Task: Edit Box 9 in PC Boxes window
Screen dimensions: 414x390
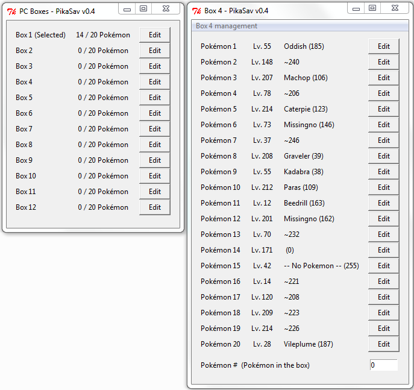Action: [155, 160]
